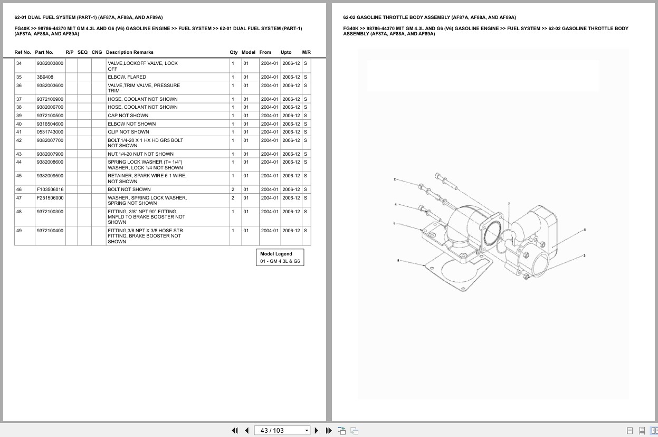Click ref number 34 in the table
Image resolution: width=658 pixels, height=437 pixels.
click(x=19, y=63)
